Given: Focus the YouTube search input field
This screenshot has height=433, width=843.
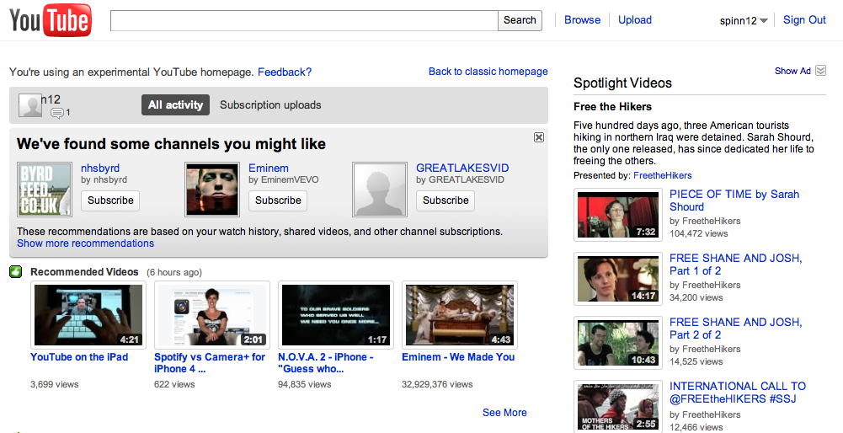Looking at the screenshot, I should pos(304,20).
